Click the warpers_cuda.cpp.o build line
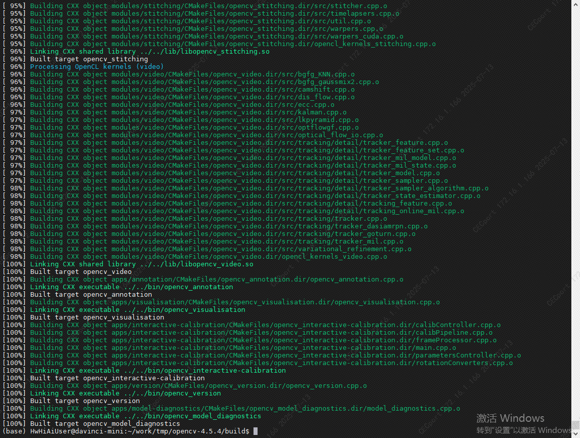Image resolution: width=580 pixels, height=438 pixels. click(203, 36)
